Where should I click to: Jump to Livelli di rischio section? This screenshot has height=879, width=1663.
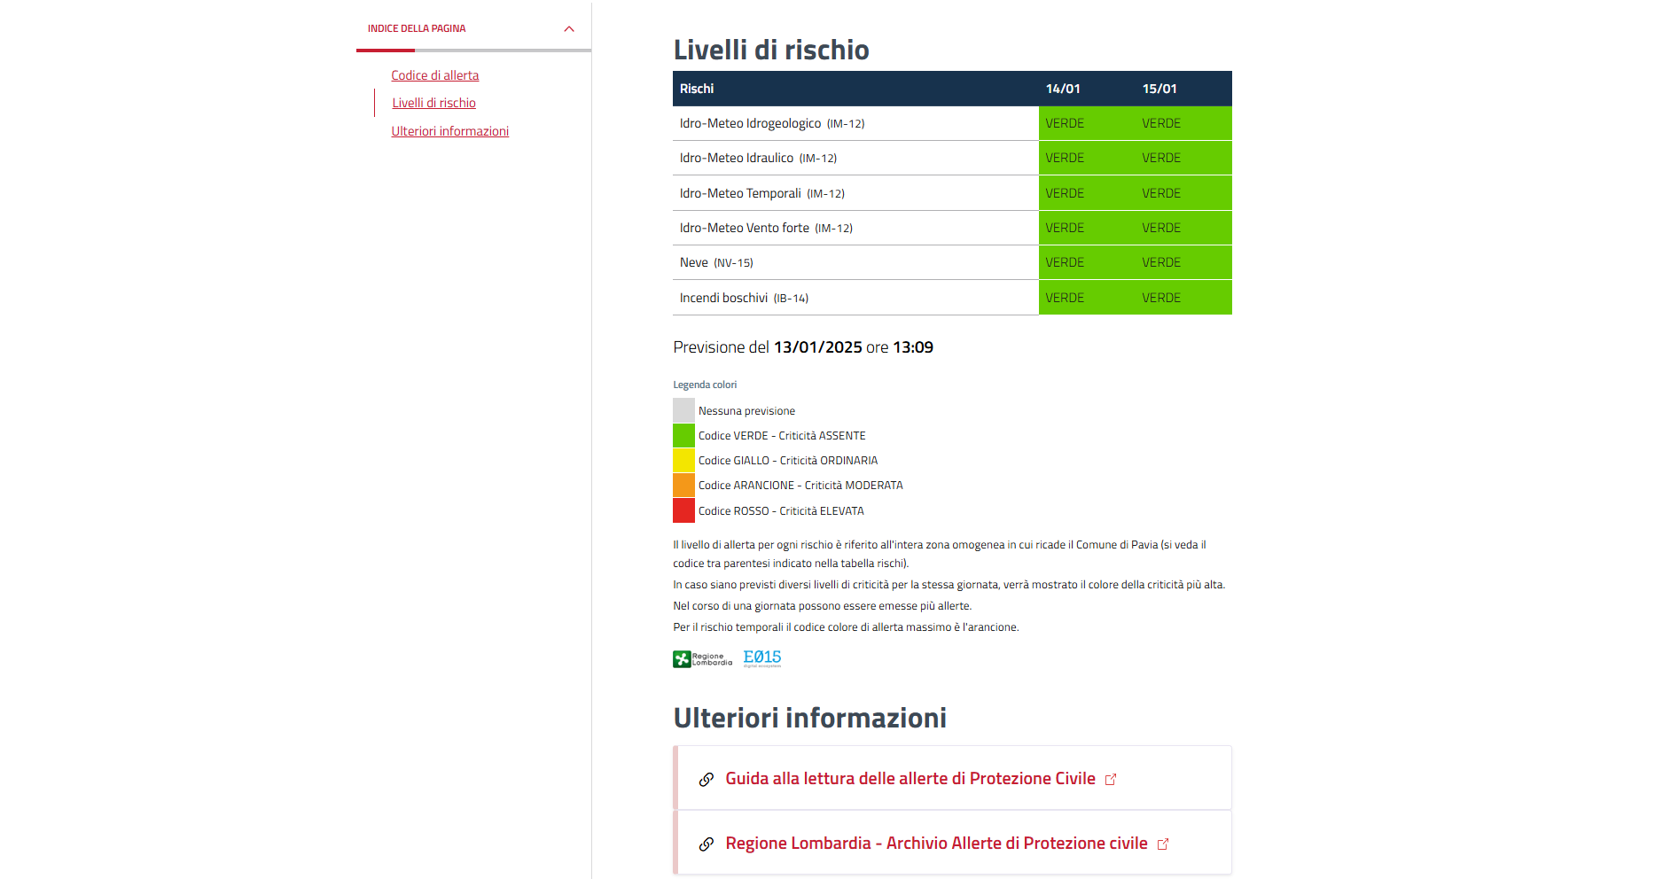pyautogui.click(x=433, y=103)
